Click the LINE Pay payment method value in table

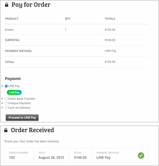110,51
